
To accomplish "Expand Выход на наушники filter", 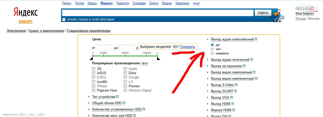I will tap(208, 66).
